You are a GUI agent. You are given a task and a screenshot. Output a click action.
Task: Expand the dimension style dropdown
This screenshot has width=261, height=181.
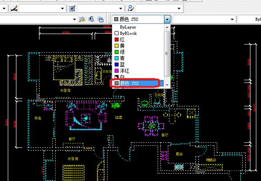62,8
